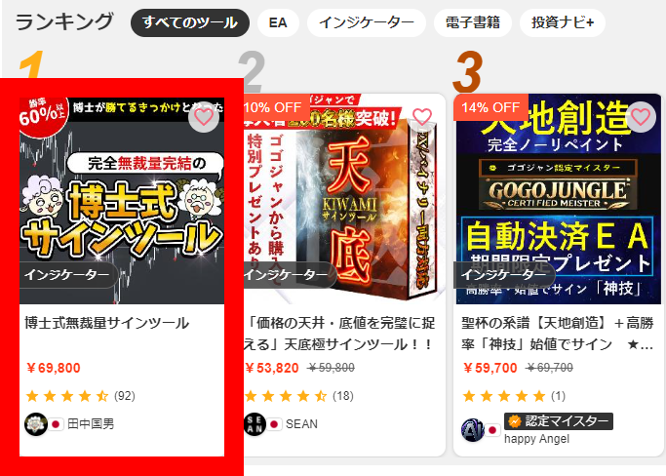
Task: Click happy Angel seller avatar
Action: coord(472,430)
